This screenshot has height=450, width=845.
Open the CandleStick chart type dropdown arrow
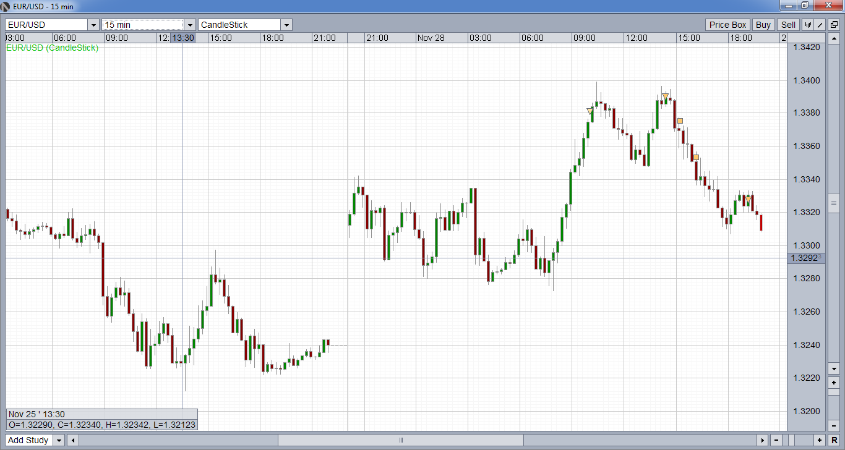click(x=286, y=25)
